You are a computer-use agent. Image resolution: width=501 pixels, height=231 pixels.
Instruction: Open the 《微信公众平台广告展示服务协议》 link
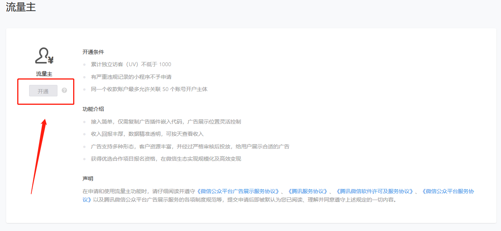pos(238,191)
